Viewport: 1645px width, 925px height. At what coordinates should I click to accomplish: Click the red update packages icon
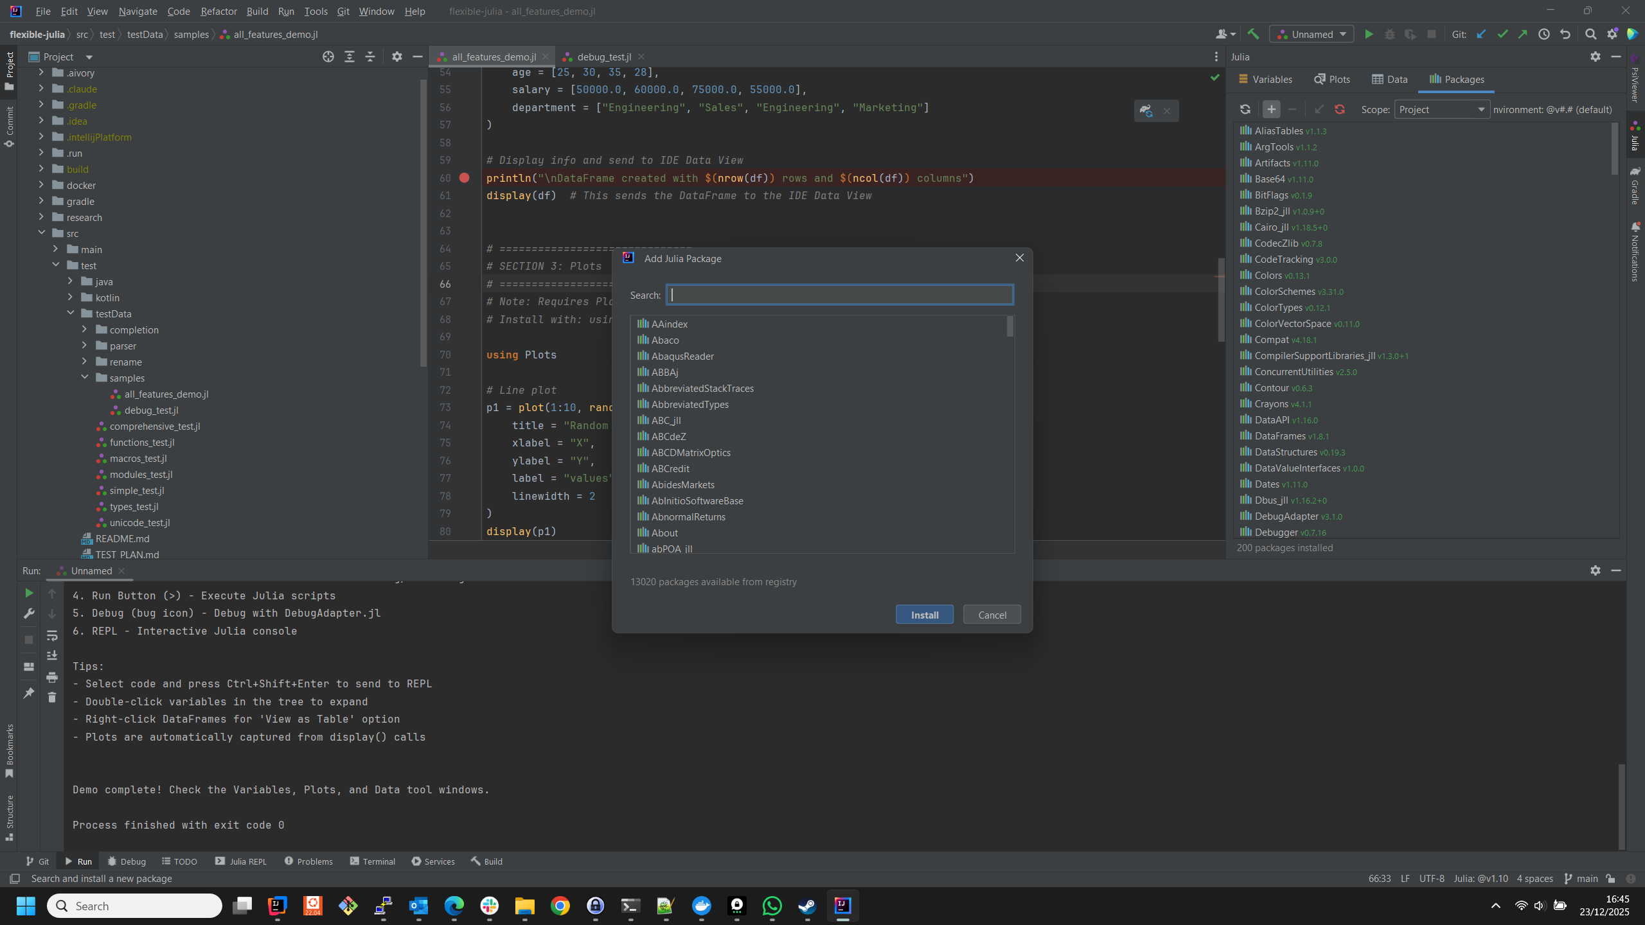coord(1340,109)
